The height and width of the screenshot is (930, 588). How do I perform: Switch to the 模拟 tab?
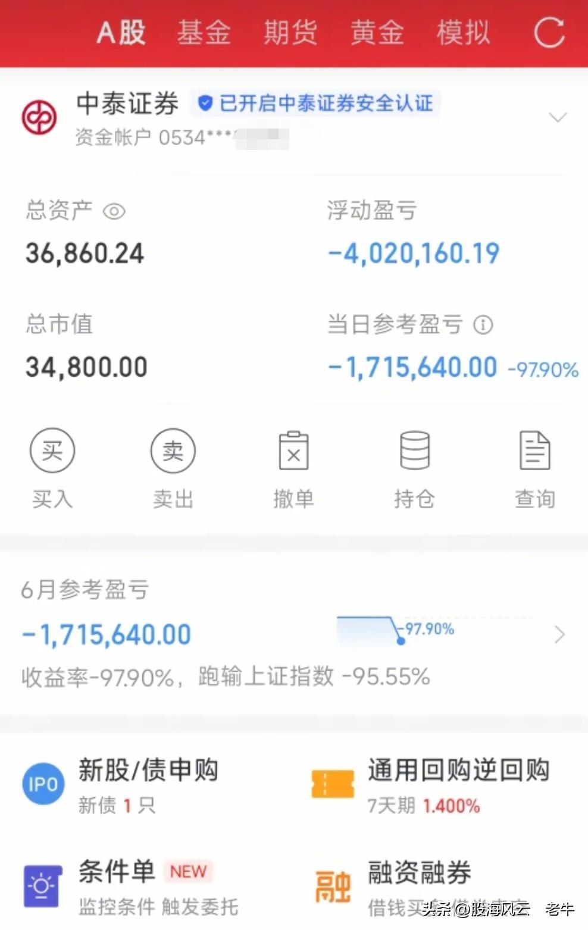(464, 32)
